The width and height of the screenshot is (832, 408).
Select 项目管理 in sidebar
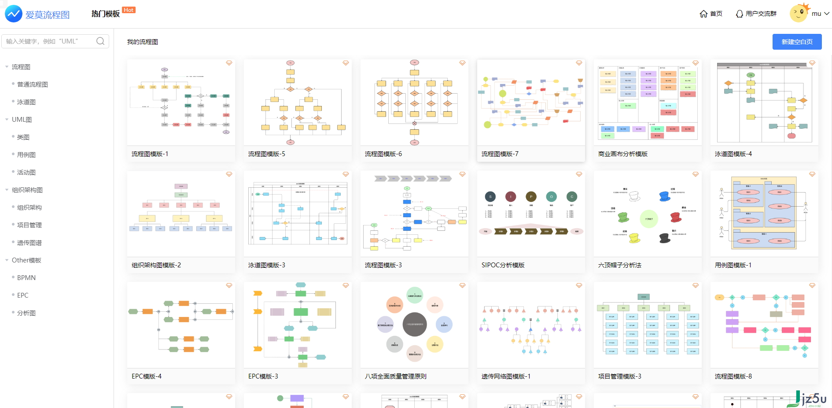[29, 225]
